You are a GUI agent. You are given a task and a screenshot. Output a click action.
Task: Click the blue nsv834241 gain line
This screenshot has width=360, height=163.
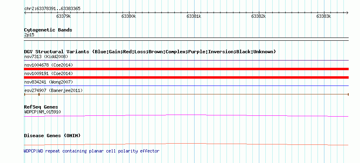point(186,86)
